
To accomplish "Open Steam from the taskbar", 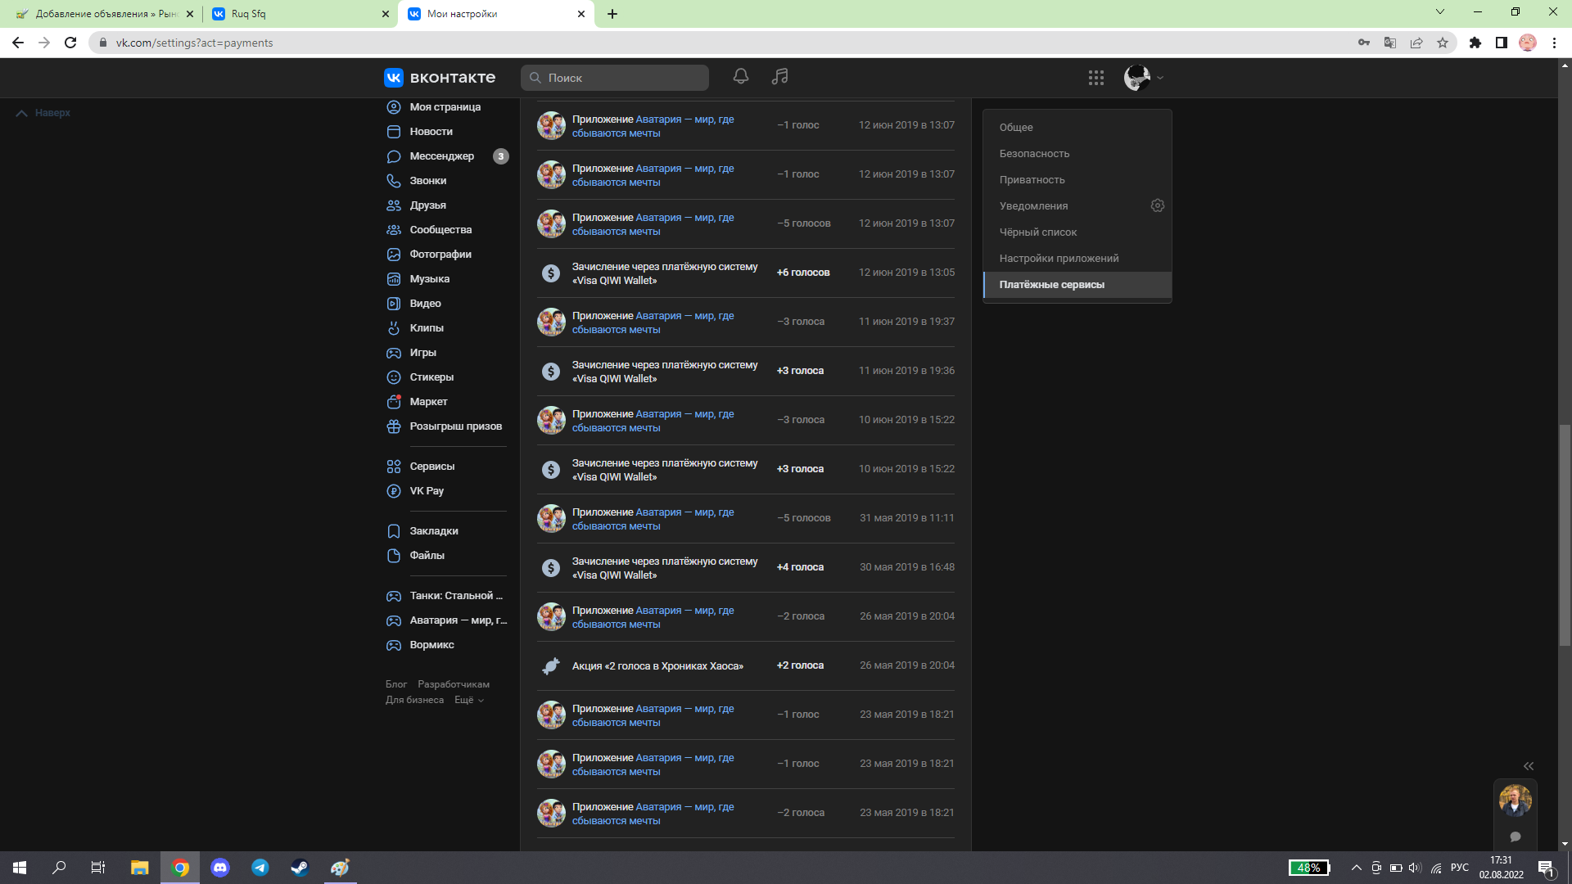I will [300, 868].
